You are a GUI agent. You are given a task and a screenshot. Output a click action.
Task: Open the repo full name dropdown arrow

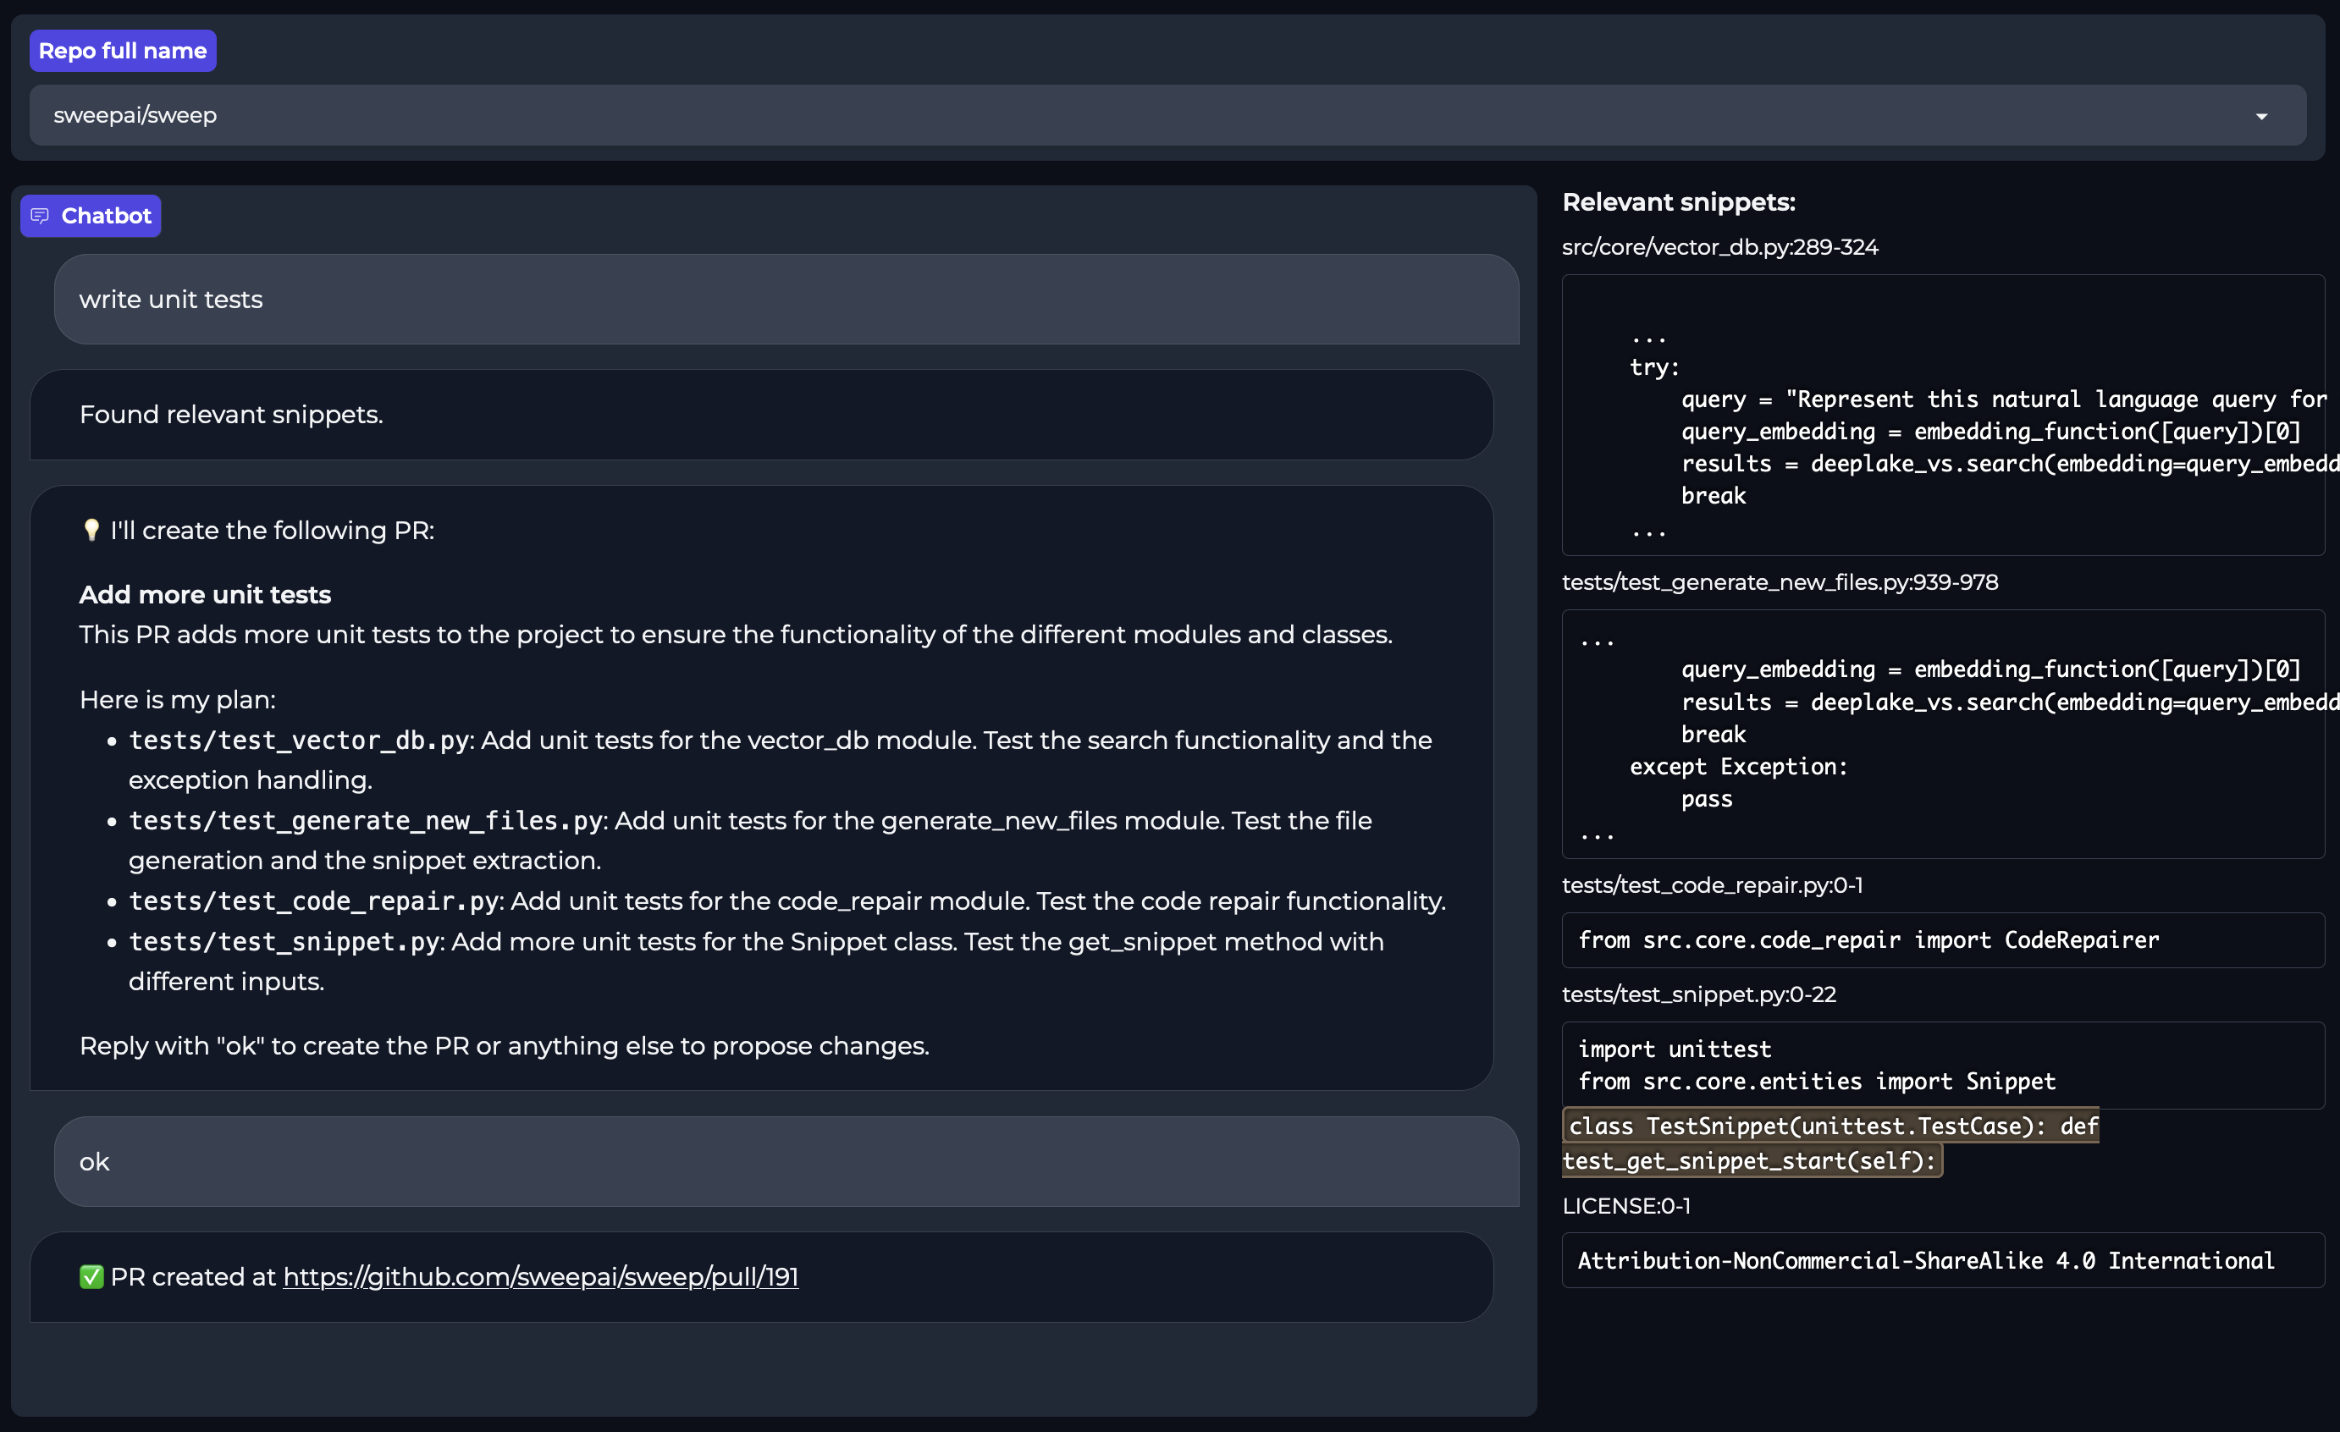tap(2261, 116)
